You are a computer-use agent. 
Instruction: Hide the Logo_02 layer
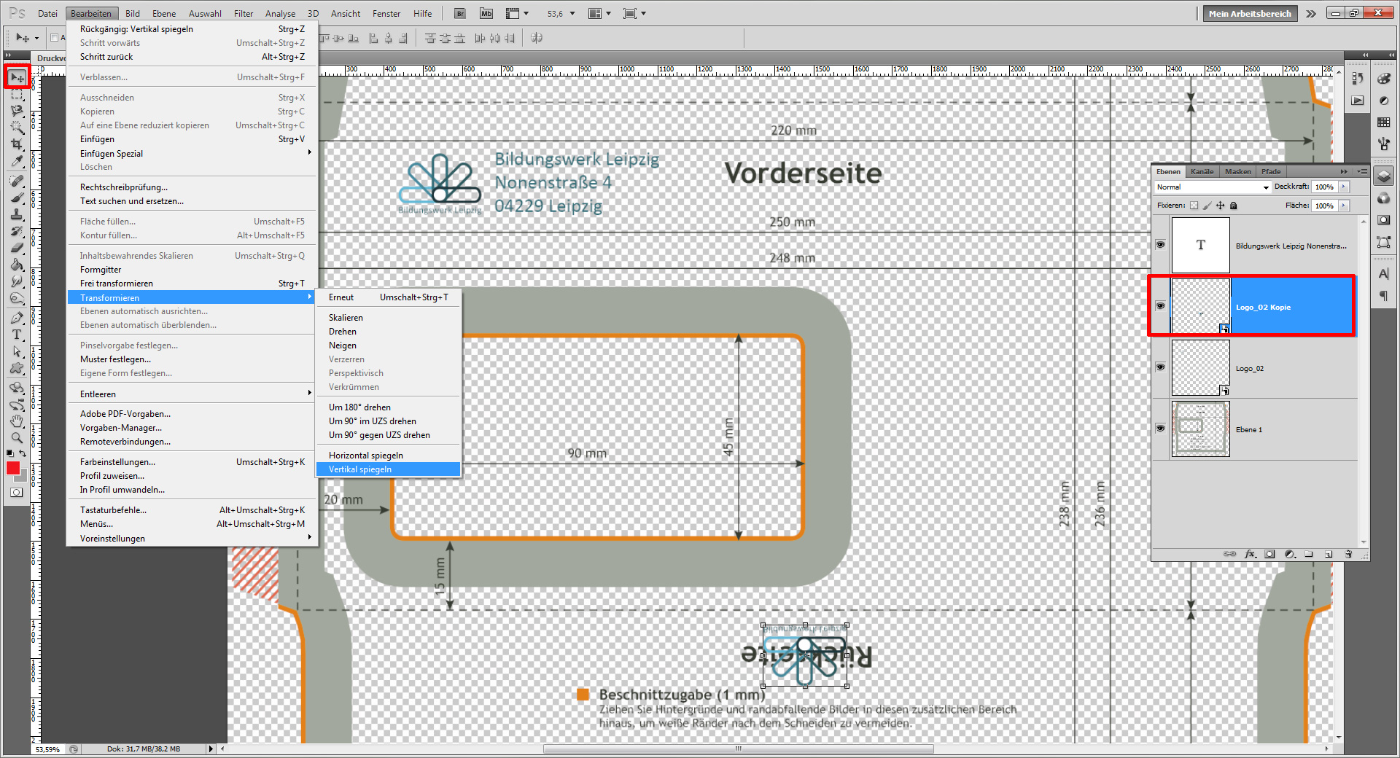[x=1160, y=367]
